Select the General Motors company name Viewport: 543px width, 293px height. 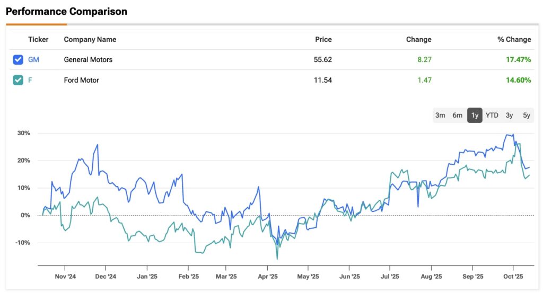88,60
